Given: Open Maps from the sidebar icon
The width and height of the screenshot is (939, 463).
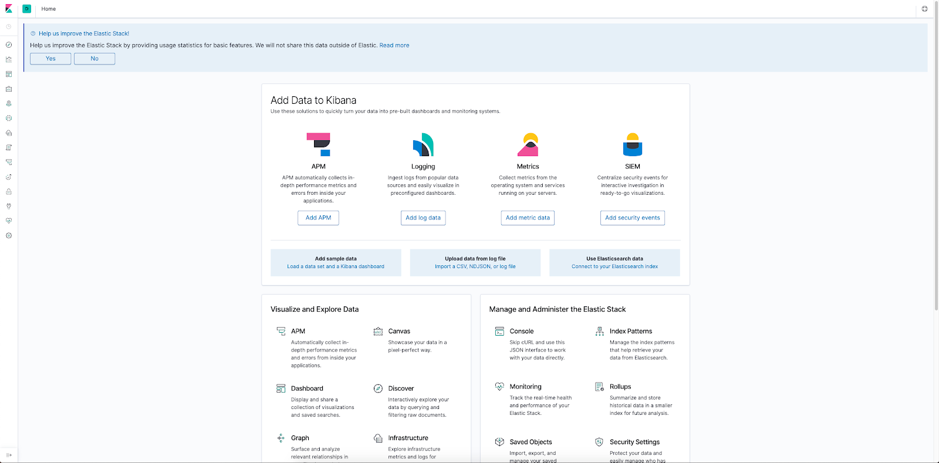Looking at the screenshot, I should pyautogui.click(x=9, y=103).
